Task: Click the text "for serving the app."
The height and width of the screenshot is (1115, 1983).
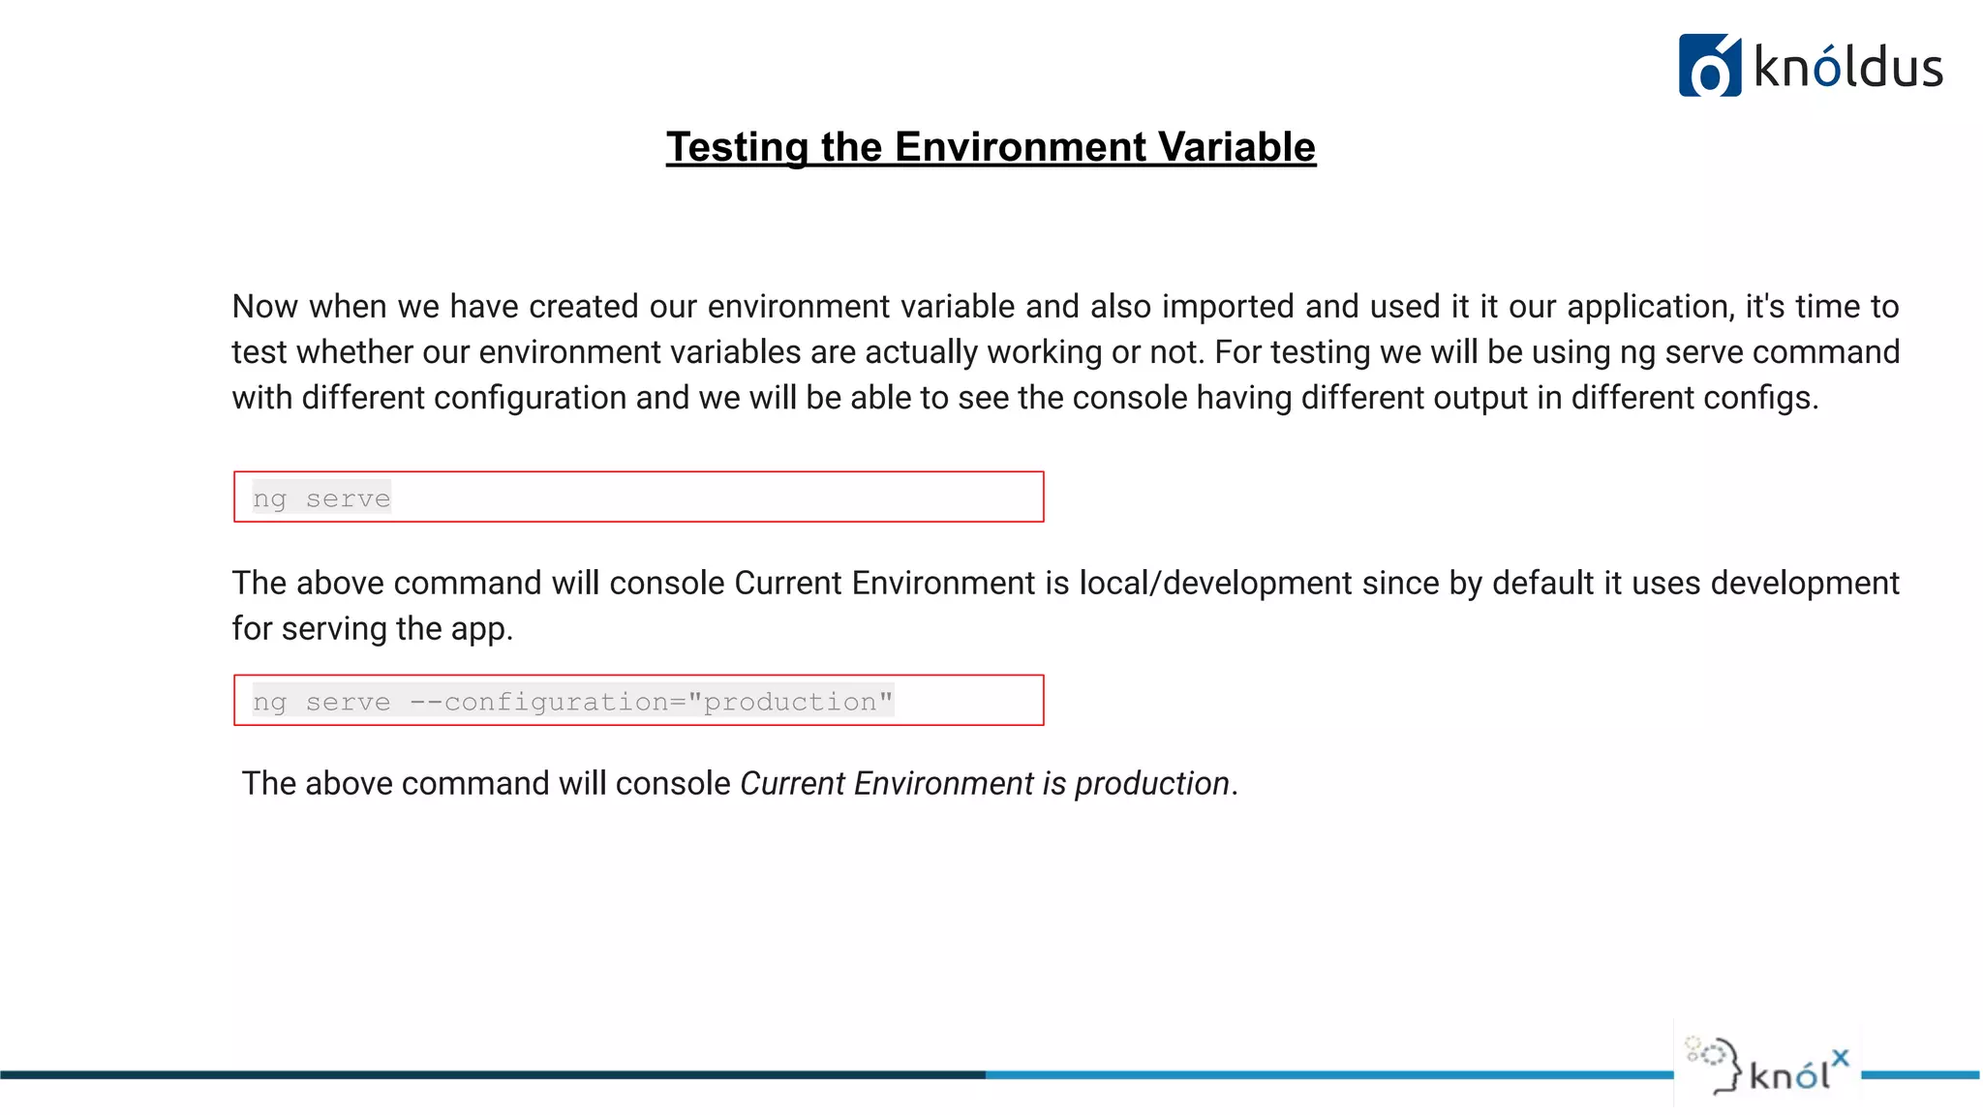Action: pos(373,629)
